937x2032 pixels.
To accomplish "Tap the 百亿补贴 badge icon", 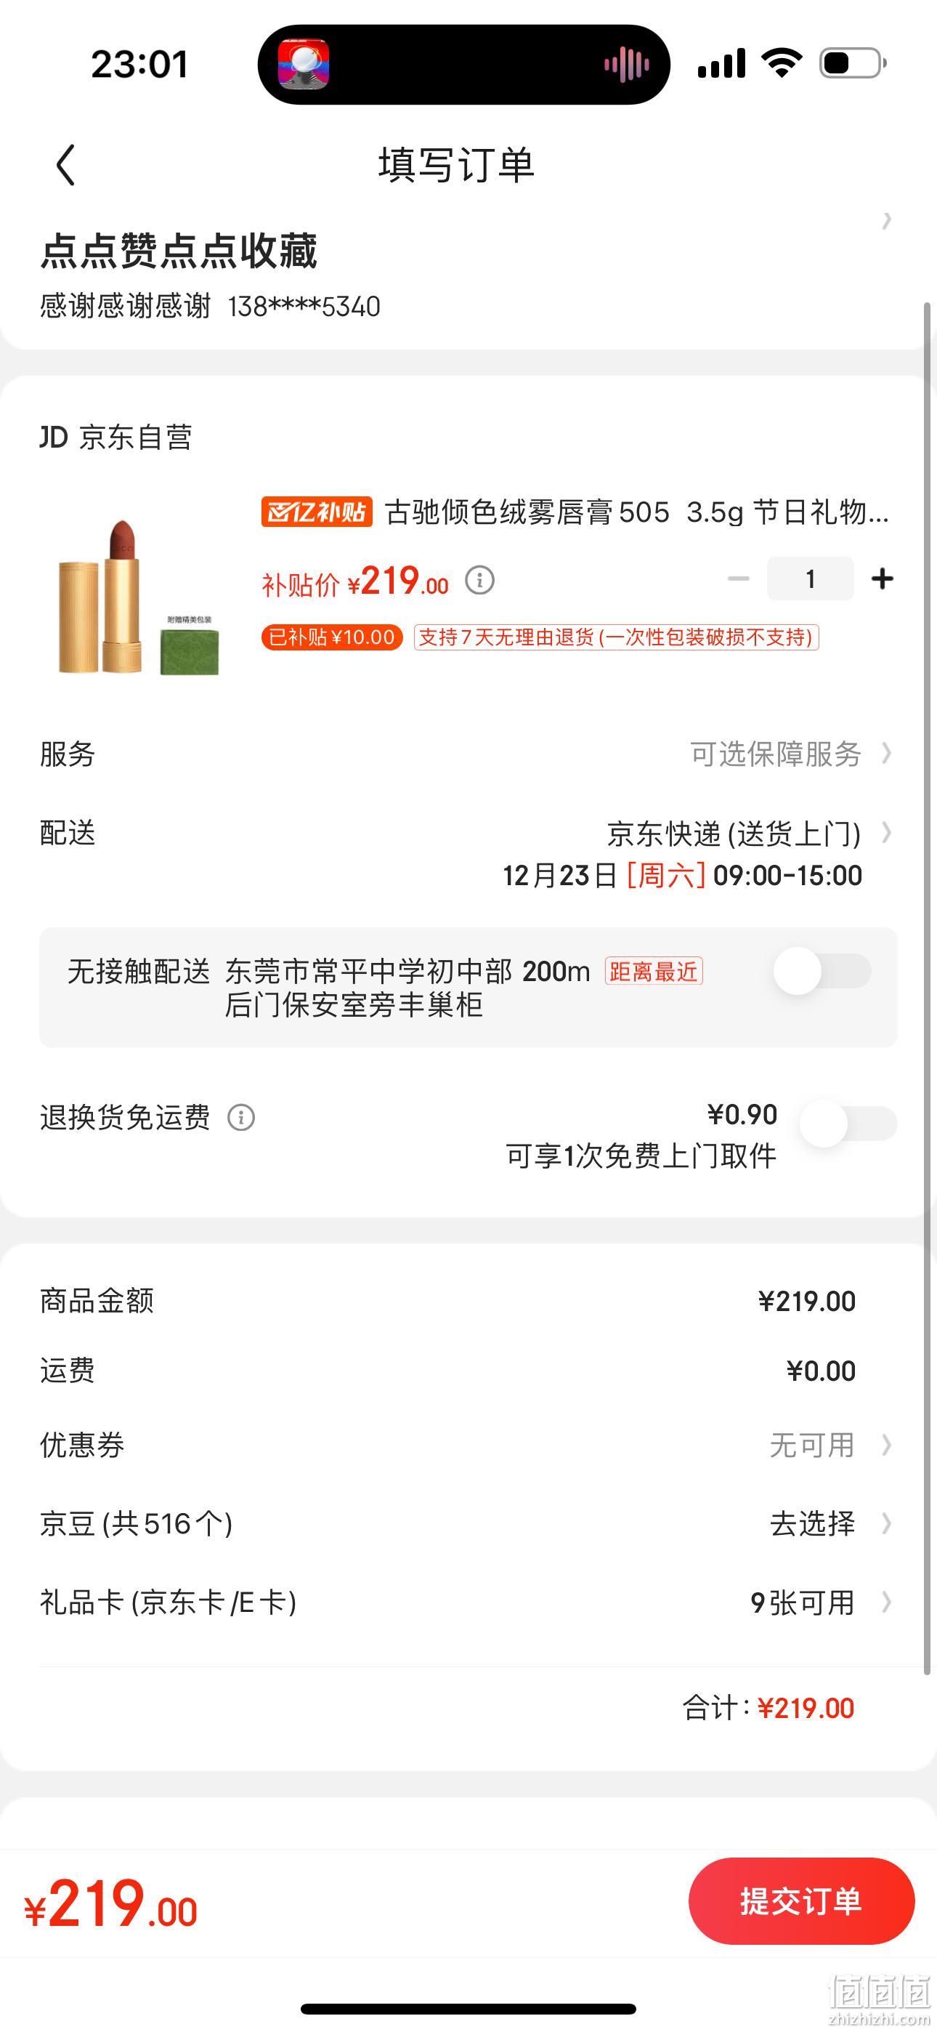I will tap(316, 512).
